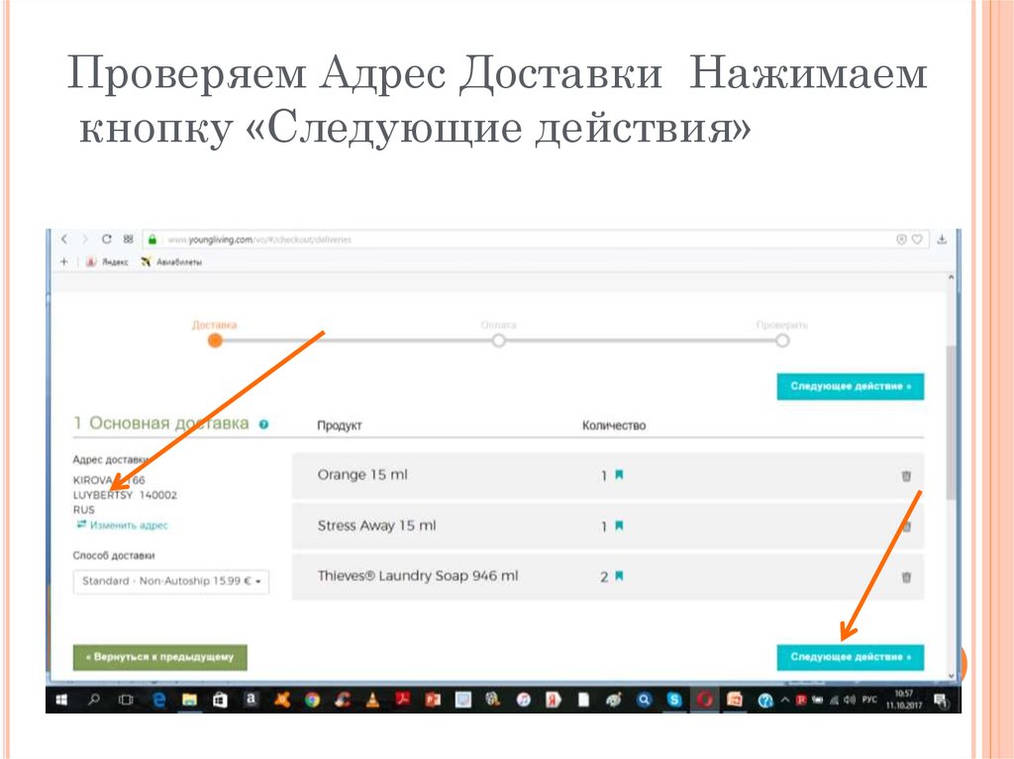
Task: Remove Stress Away 15 ml with trash icon
Action: pyautogui.click(x=905, y=526)
